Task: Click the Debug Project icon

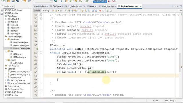Action: point(76,1)
